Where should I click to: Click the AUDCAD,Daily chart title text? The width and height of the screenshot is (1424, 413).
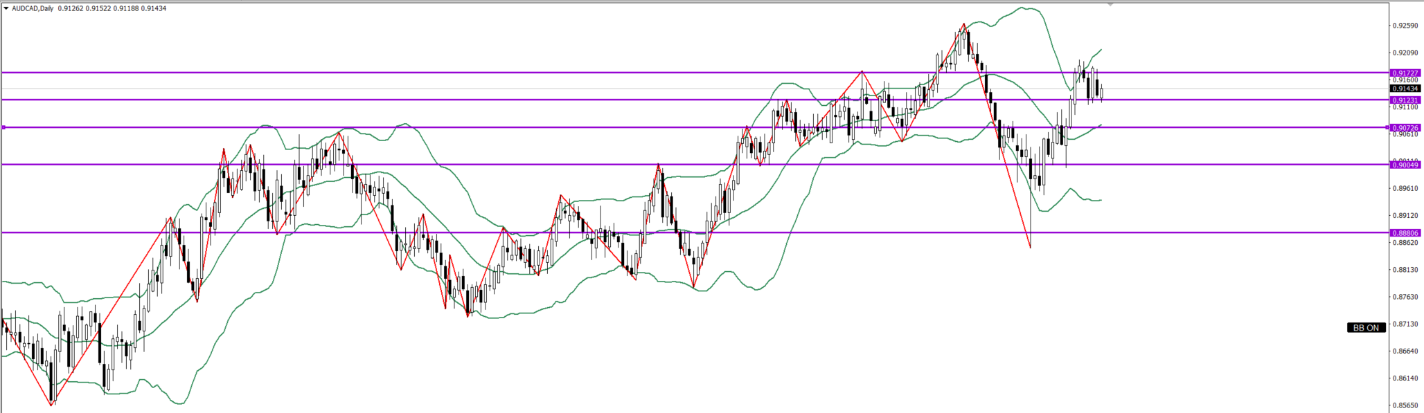pyautogui.click(x=31, y=8)
